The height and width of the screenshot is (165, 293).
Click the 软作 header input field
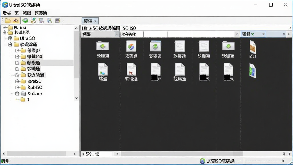coord(132,34)
